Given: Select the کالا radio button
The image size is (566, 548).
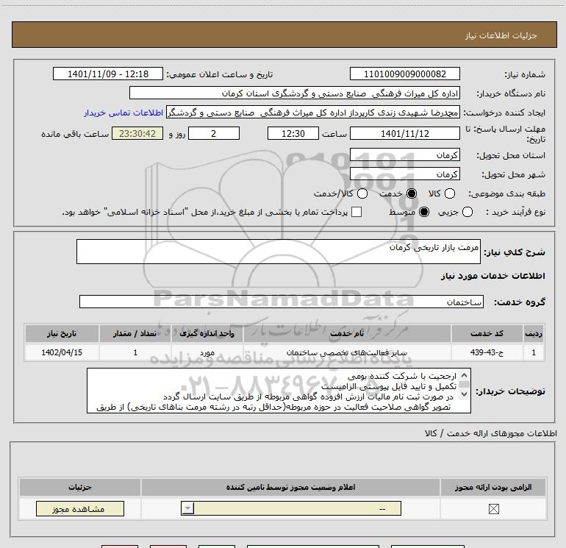Looking at the screenshot, I should coord(449,193).
